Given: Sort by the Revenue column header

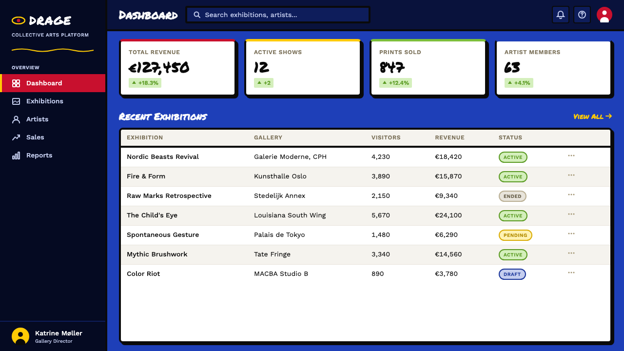Looking at the screenshot, I should pos(450,137).
